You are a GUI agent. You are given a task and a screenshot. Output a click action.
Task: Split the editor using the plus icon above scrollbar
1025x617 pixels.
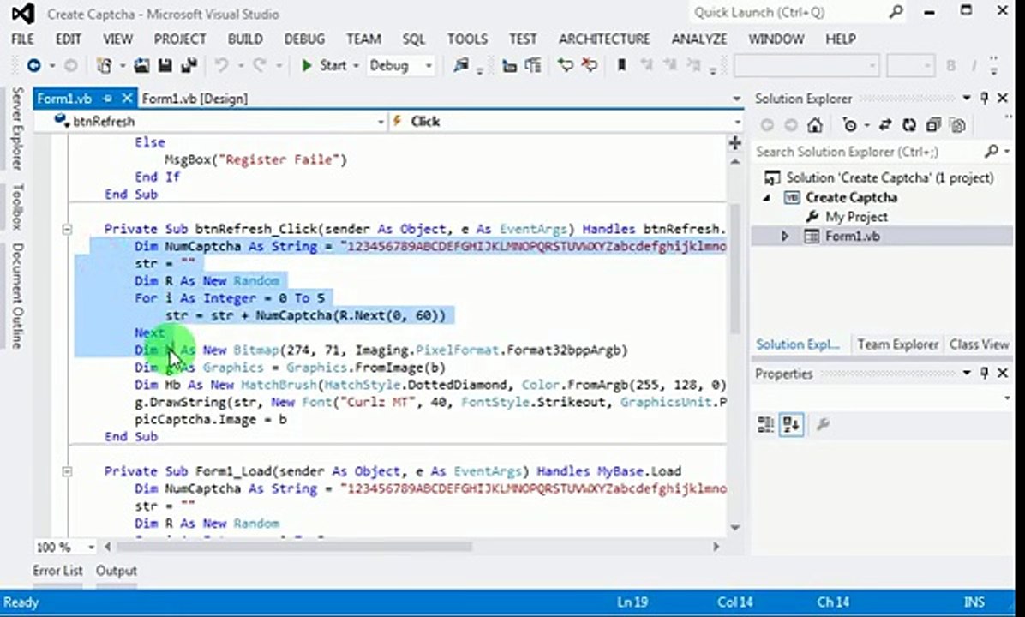[734, 143]
